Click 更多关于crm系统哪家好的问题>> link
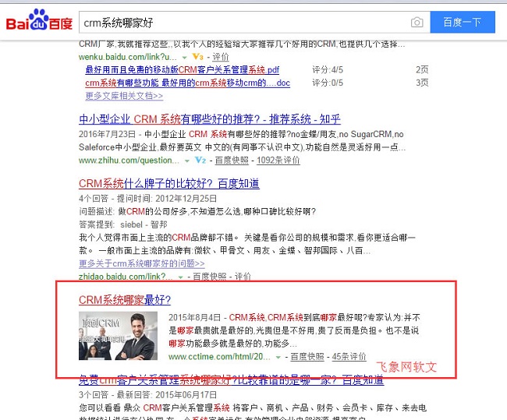The width and height of the screenshot is (507, 420). pyautogui.click(x=142, y=263)
